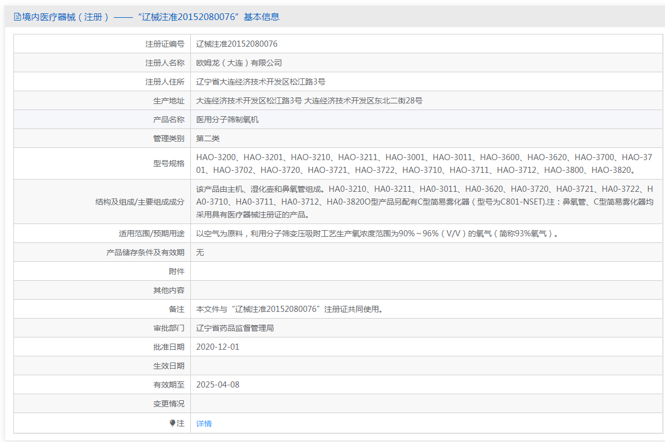The height and width of the screenshot is (442, 665).
Task: Click the registration number value 辽械注准20152080076
Action: click(237, 44)
